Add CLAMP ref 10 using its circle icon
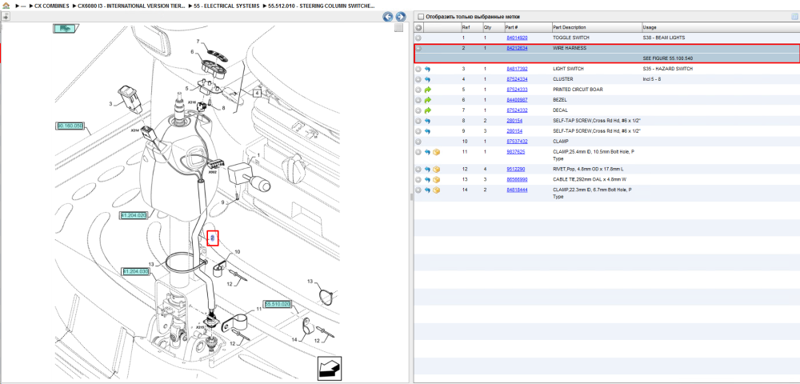This screenshot has height=384, width=800. [x=418, y=142]
